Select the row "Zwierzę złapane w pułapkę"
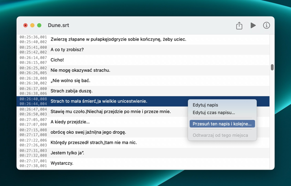This screenshot has height=186, width=291. pyautogui.click(x=143, y=40)
